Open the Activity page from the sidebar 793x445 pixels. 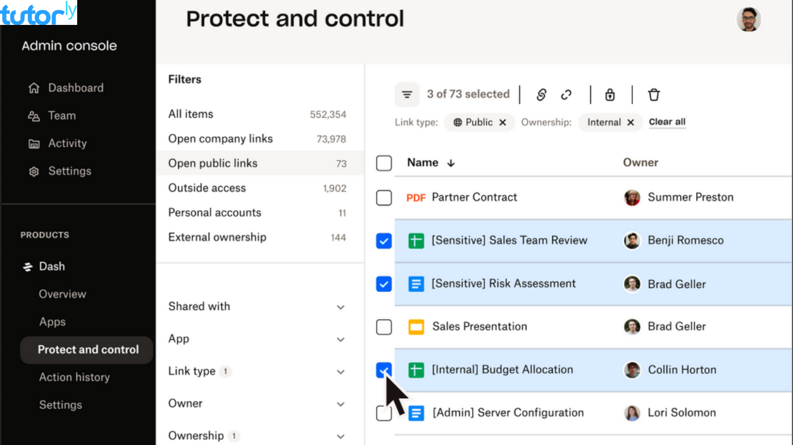(67, 143)
